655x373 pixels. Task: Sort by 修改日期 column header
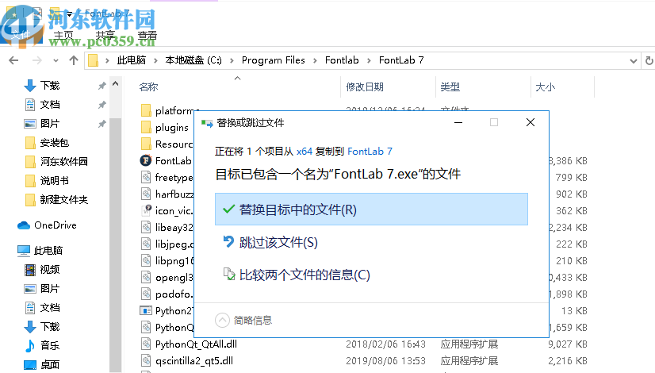click(365, 87)
